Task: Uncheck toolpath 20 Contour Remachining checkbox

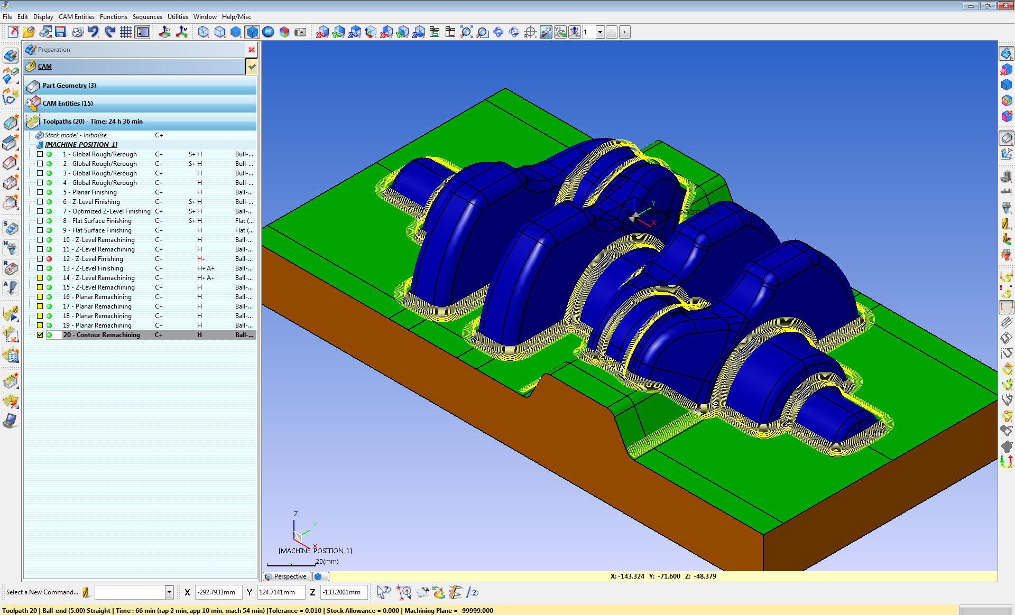Action: pos(40,335)
